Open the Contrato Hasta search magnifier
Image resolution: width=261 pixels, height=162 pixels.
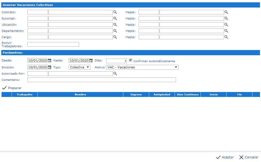(226, 12)
